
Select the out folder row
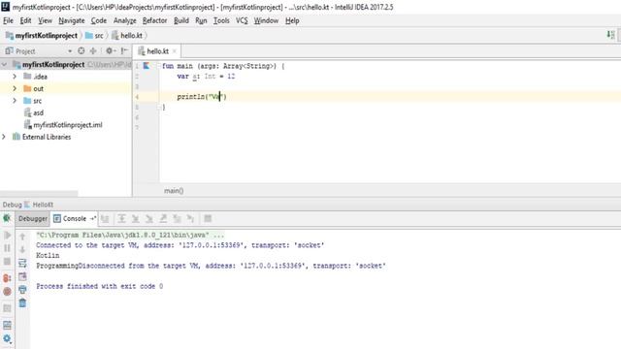[66, 88]
